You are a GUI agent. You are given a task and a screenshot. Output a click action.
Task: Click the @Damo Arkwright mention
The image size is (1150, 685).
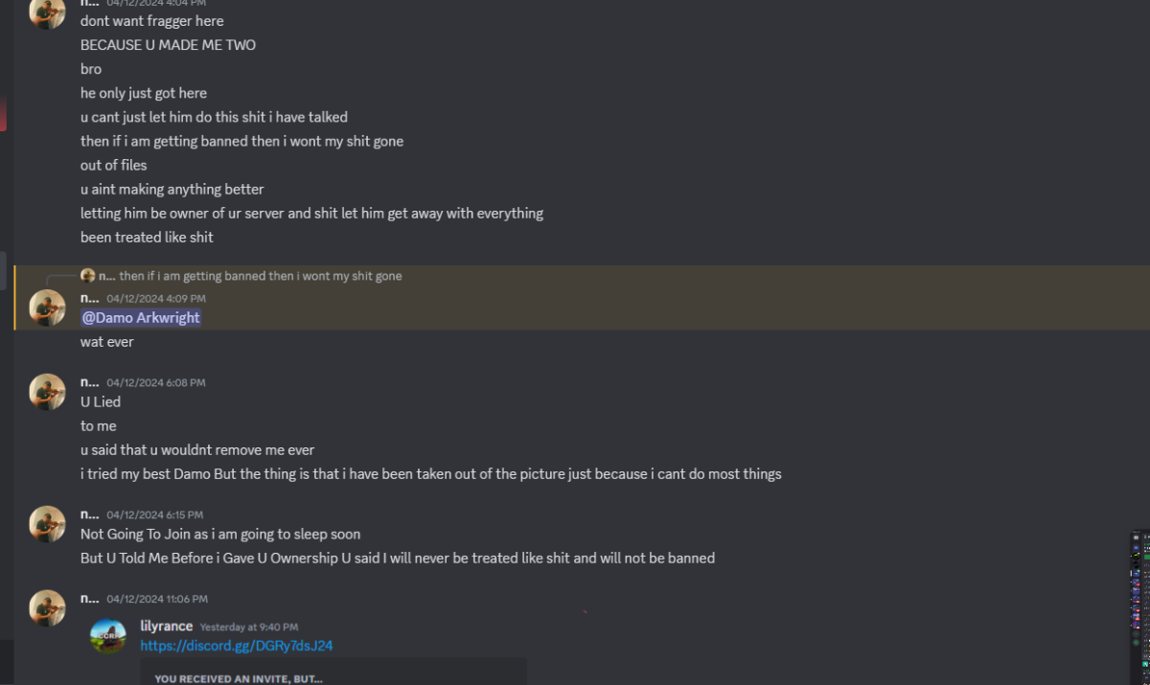click(141, 318)
